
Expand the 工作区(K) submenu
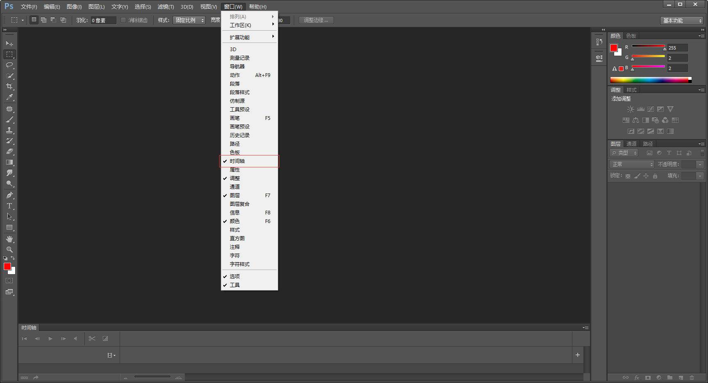pos(250,25)
